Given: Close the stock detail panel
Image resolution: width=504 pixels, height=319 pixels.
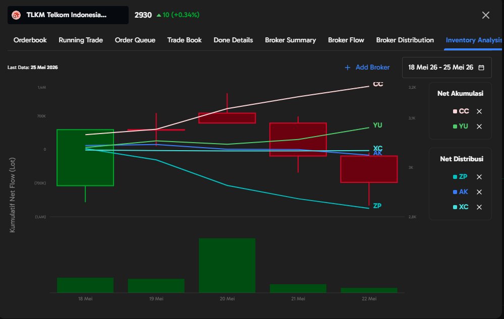Looking at the screenshot, I should click(x=486, y=15).
